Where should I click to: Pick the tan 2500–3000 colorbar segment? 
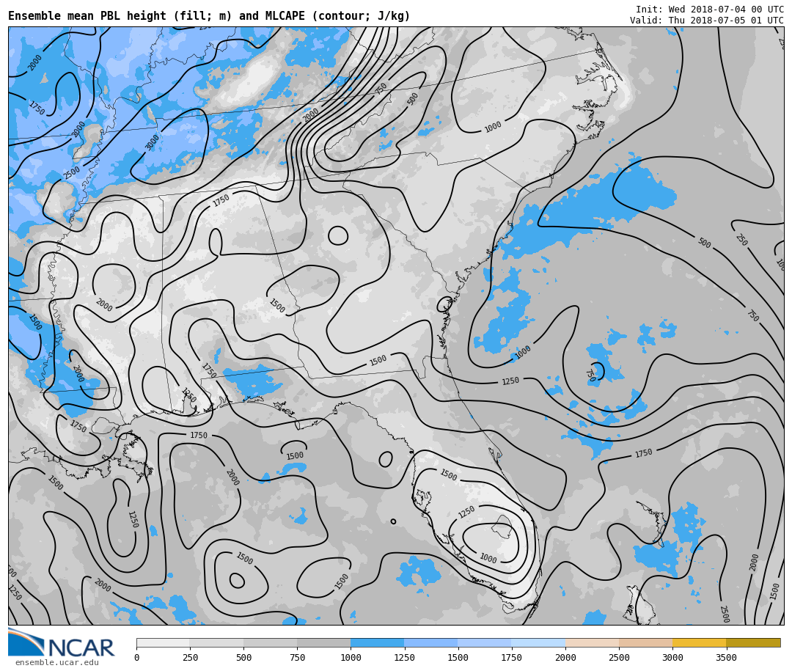point(645,642)
